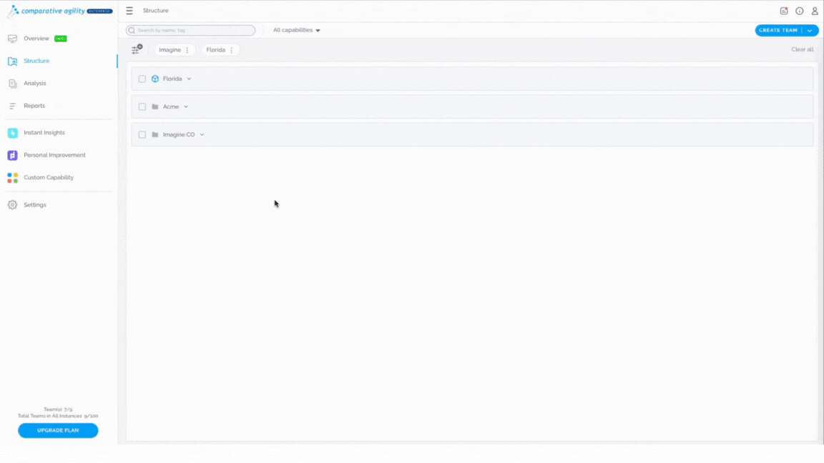824x463 pixels.
Task: Expand the Acme row chevron
Action: pos(186,106)
